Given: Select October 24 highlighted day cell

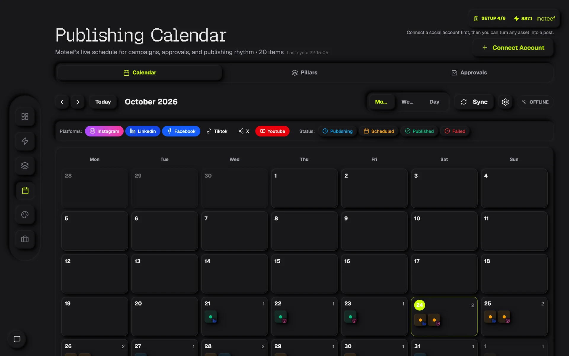Looking at the screenshot, I should 444,316.
